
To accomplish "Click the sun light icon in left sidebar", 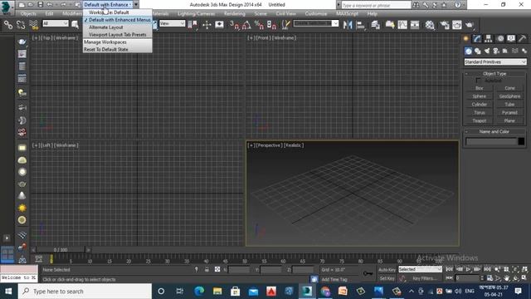I will click(x=22, y=208).
